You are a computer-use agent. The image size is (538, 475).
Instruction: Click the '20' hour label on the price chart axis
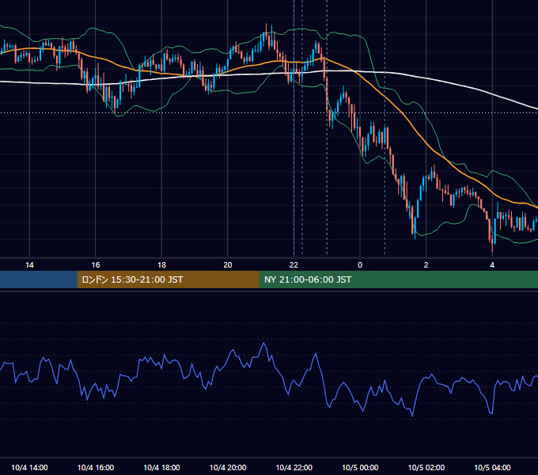pos(228,265)
